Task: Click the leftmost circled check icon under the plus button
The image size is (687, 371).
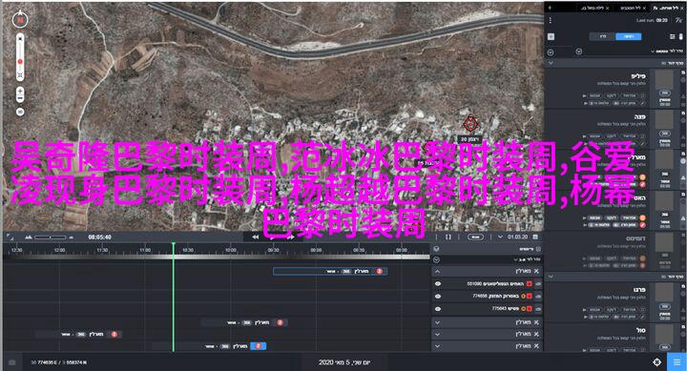Action: (x=551, y=52)
